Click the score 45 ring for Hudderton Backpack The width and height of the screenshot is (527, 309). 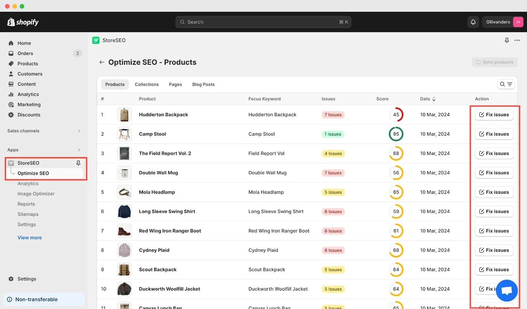point(396,115)
